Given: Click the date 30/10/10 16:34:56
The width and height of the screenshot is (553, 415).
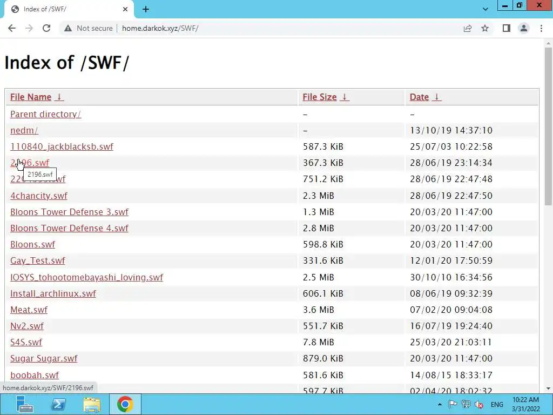Looking at the screenshot, I should click(x=451, y=277).
